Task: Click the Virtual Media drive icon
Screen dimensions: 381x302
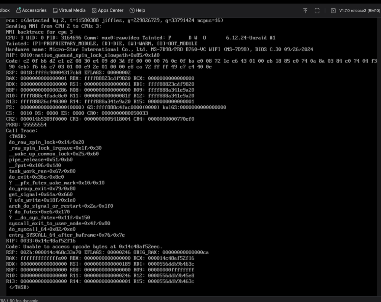Action: click(55, 10)
